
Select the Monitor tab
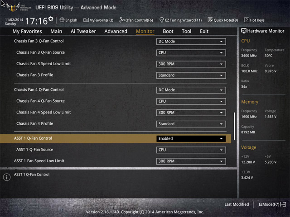[145, 31]
